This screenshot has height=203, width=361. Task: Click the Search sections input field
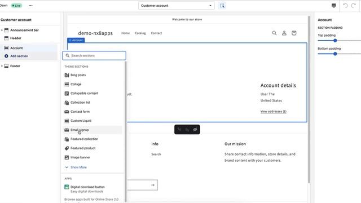click(94, 56)
